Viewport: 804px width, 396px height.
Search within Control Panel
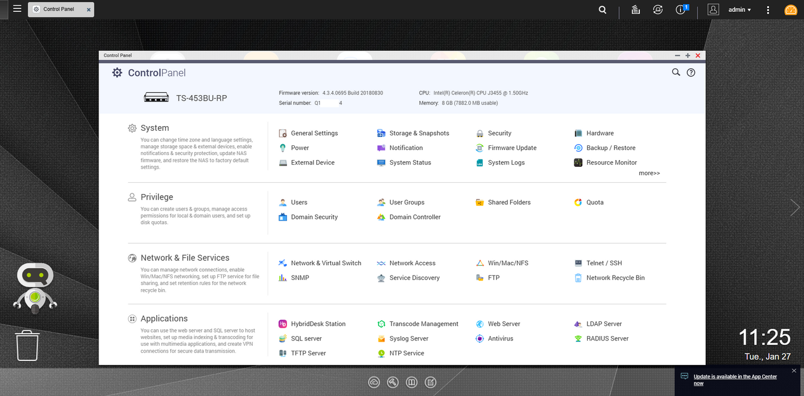click(676, 72)
